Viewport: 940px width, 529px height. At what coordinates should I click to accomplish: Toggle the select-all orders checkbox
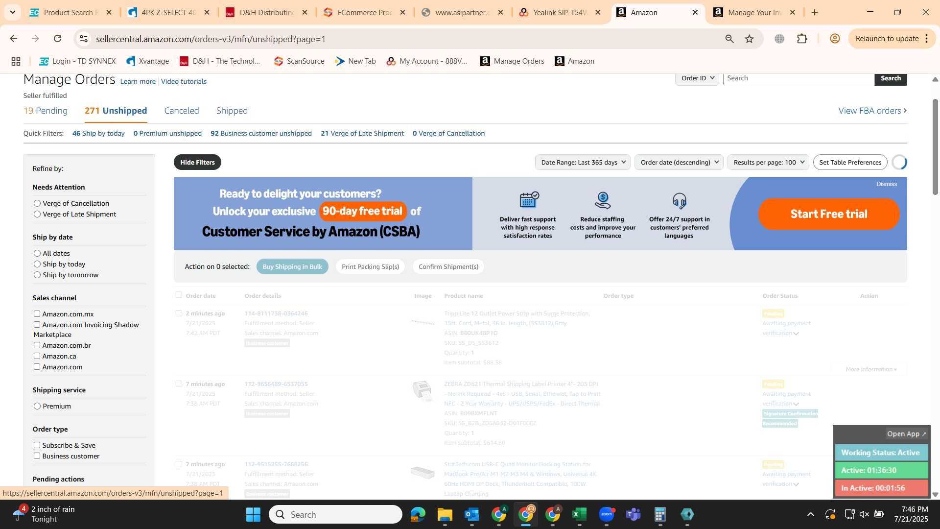(x=179, y=295)
